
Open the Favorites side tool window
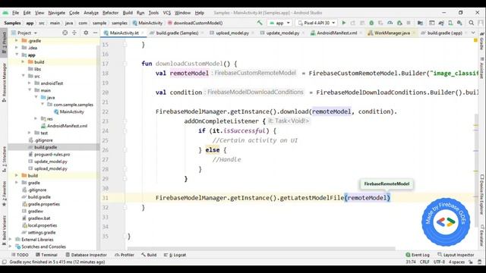[x=4, y=194]
